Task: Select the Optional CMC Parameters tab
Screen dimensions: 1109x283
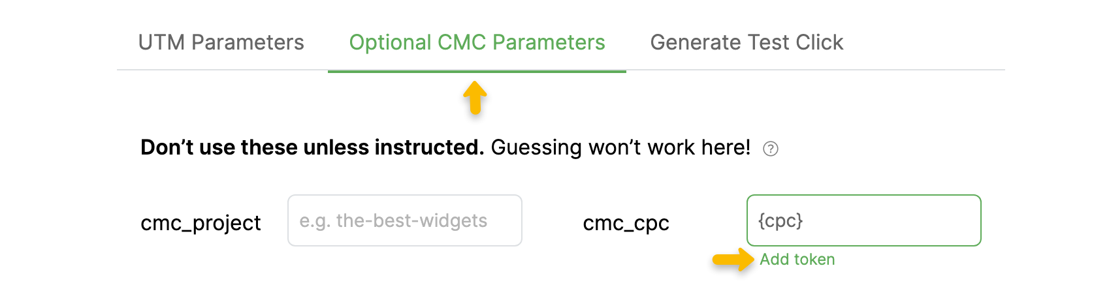Action: (477, 42)
